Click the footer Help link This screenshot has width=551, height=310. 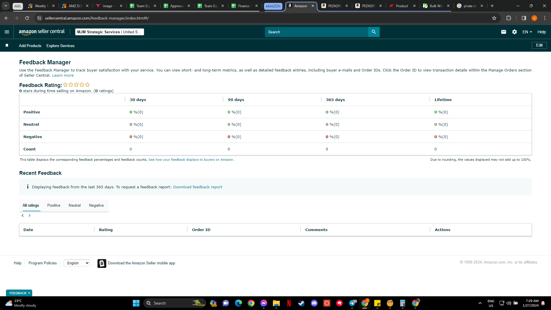[18, 263]
